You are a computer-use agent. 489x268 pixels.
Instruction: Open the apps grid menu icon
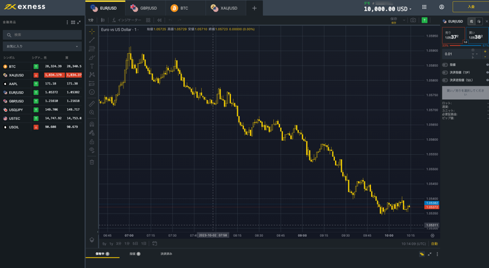pos(424,7)
